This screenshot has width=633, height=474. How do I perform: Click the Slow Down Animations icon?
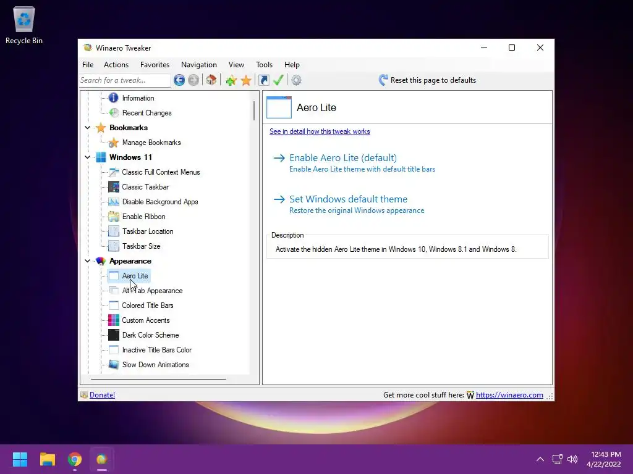114,364
